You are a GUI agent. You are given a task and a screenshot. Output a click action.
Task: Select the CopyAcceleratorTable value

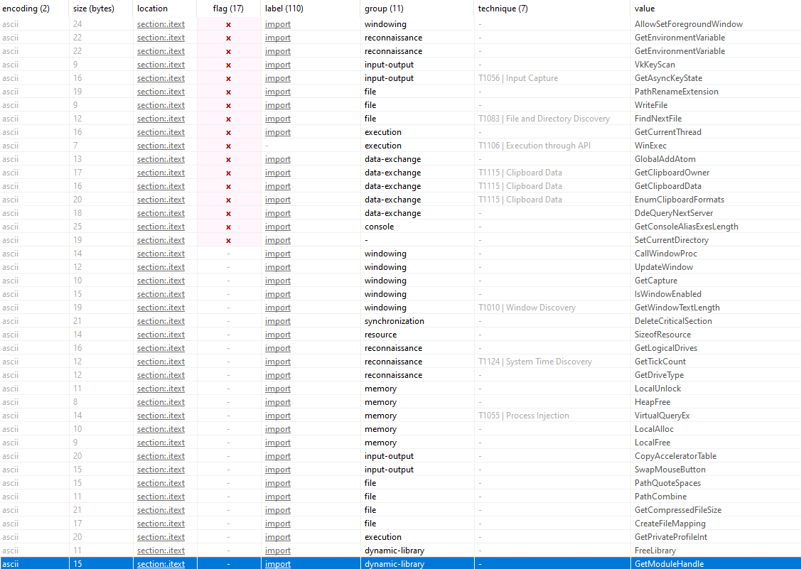tap(675, 455)
